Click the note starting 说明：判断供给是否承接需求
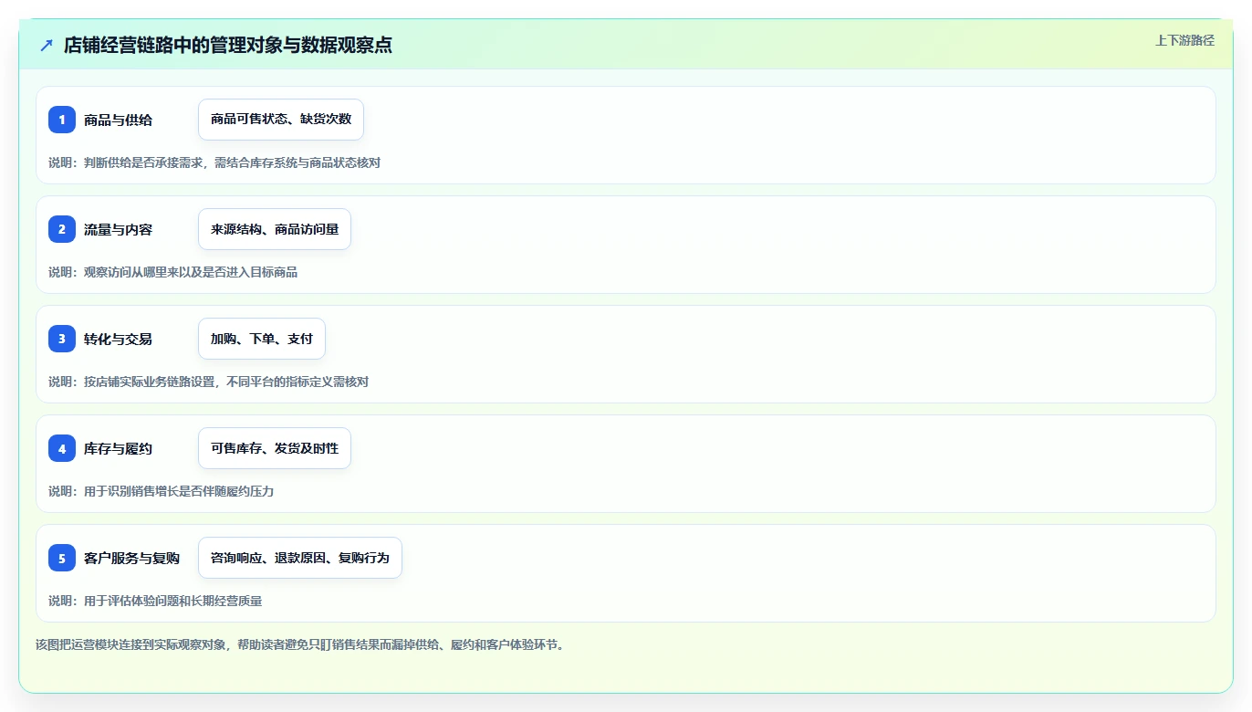 (214, 162)
